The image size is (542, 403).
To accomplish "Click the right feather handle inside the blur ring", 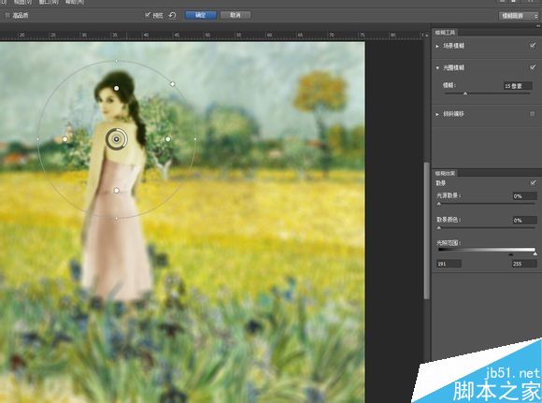I will (x=167, y=139).
